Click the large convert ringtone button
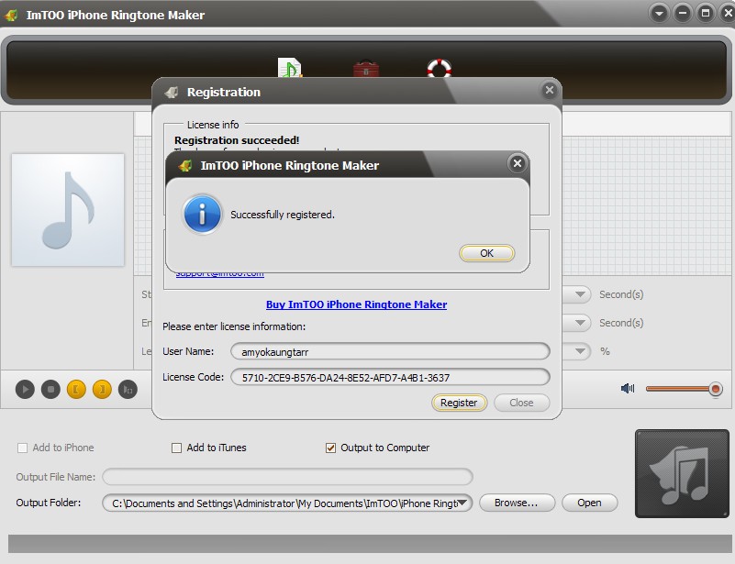 682,473
